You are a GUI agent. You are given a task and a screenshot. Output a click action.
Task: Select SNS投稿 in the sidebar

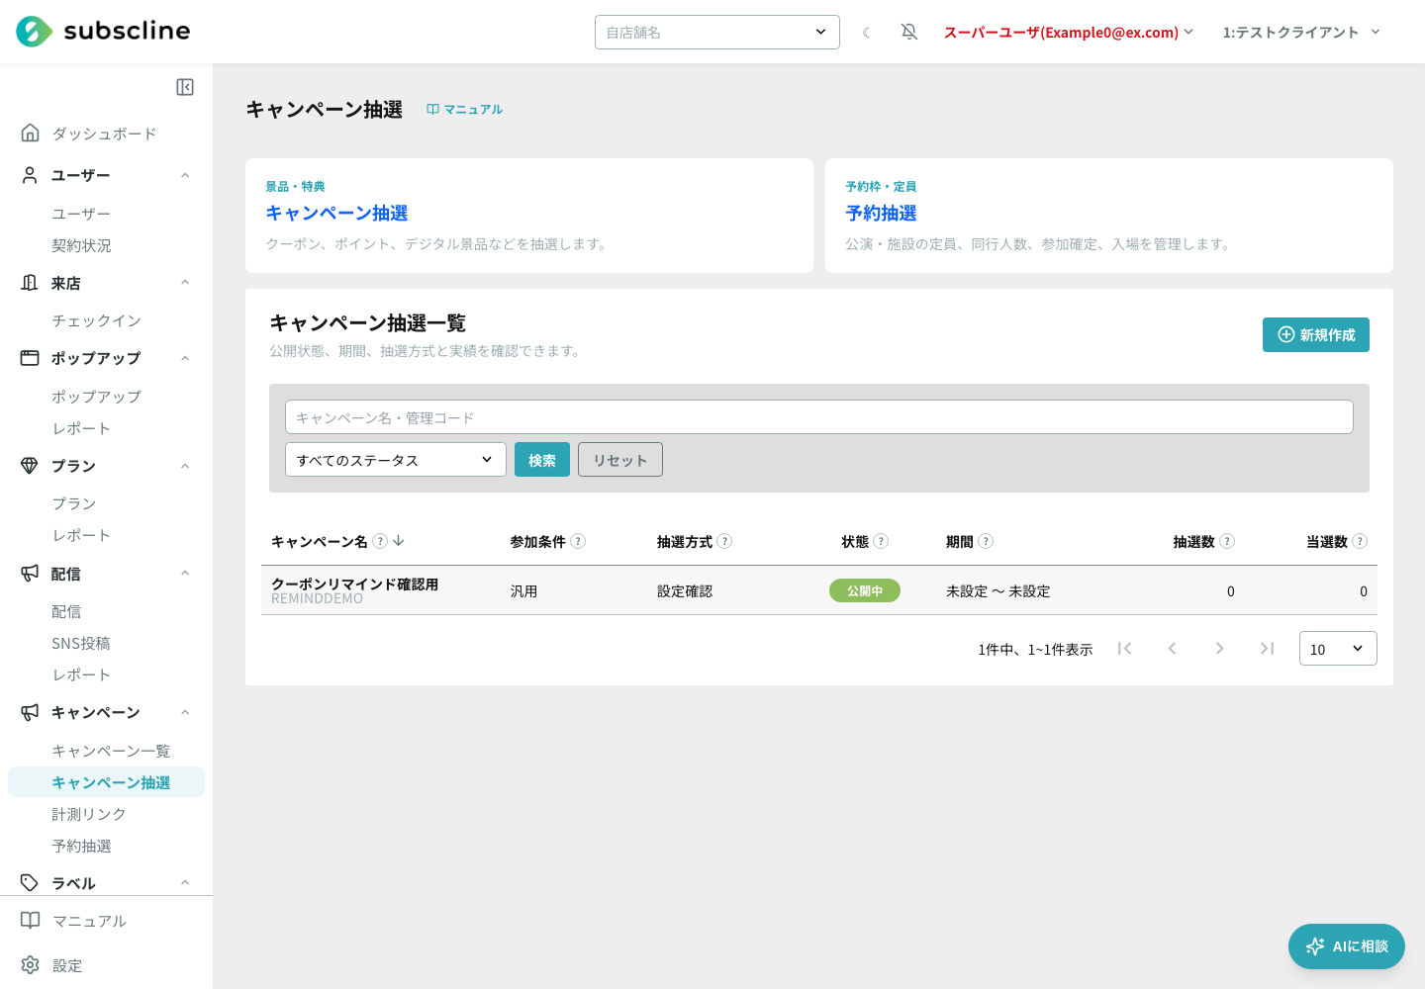(81, 643)
